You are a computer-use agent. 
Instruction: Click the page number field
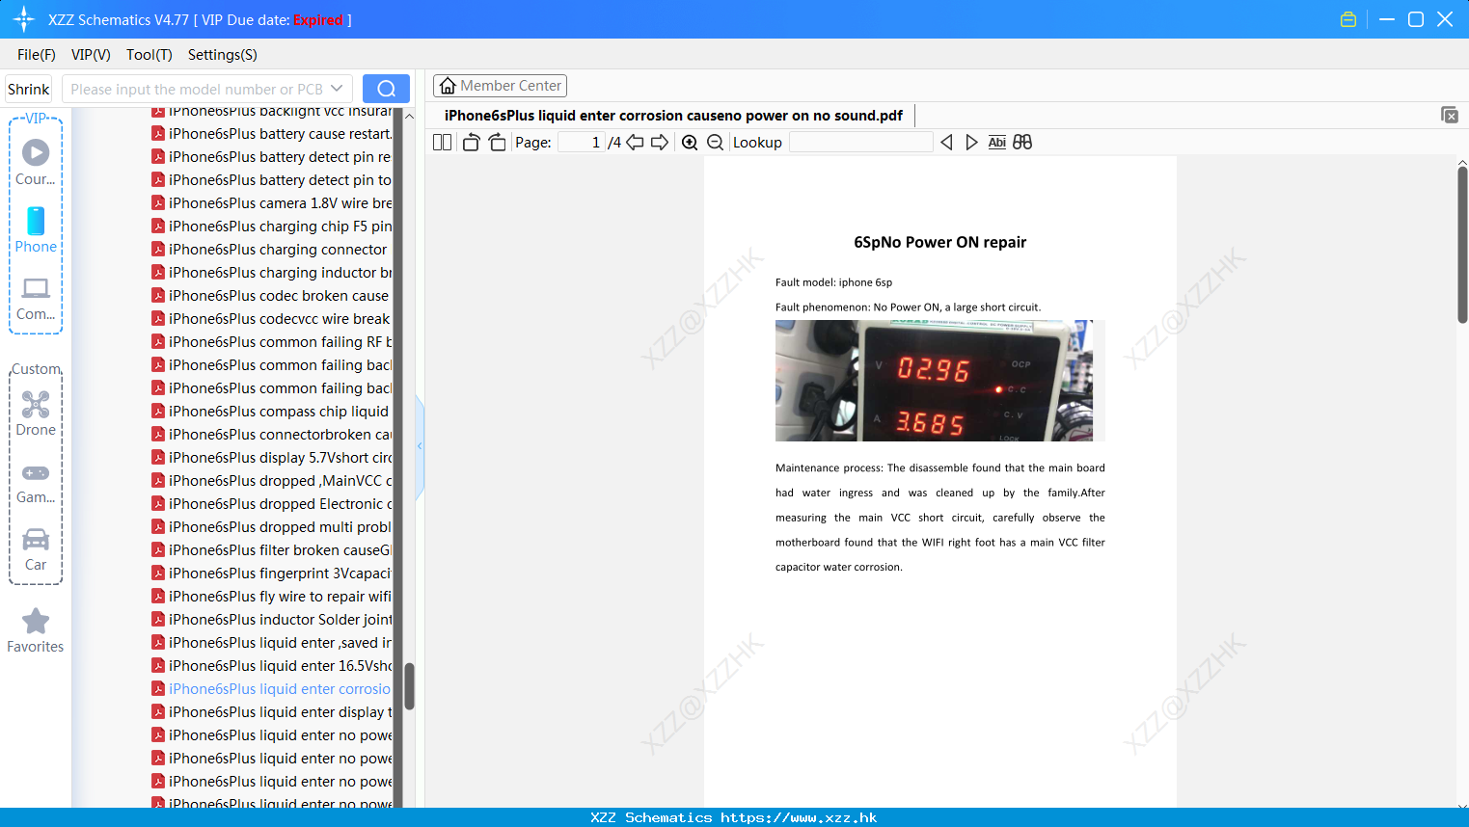582,143
